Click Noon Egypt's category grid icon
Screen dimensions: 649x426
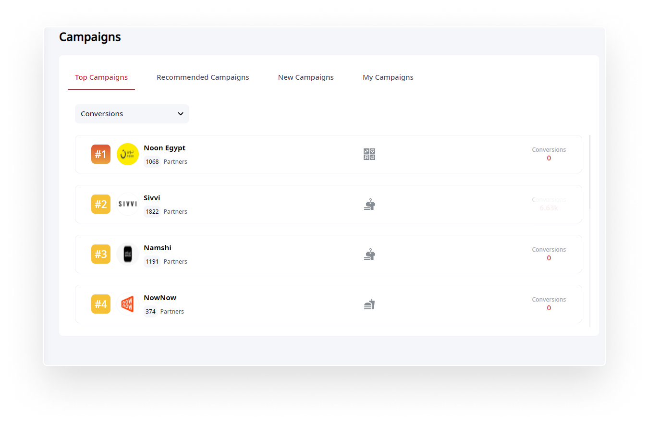[369, 154]
